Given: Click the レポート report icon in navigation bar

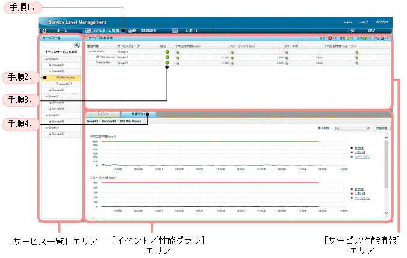Looking at the screenshot, I should (x=175, y=31).
